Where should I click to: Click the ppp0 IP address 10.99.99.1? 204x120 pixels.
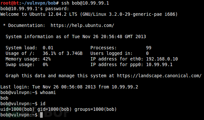(x=159, y=64)
